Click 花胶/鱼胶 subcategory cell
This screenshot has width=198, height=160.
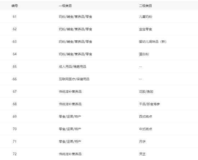point(146,92)
